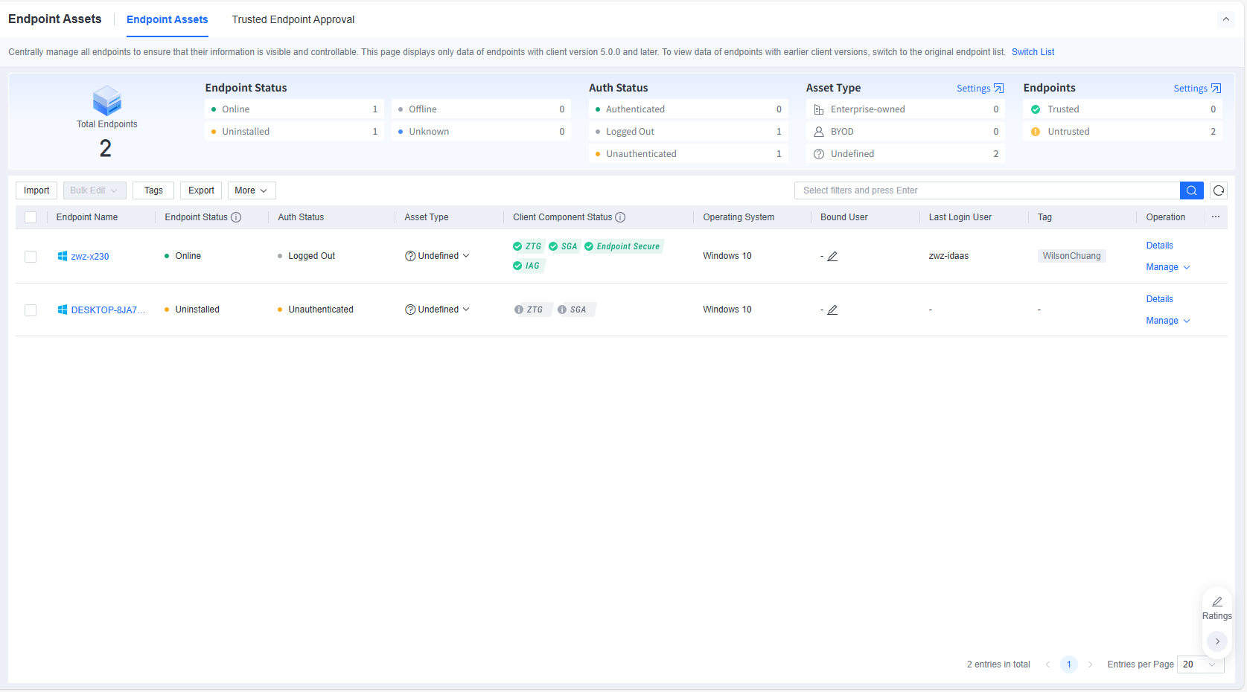Filter by Uninstalled endpoint status
Image resolution: width=1247 pixels, height=692 pixels.
pos(294,132)
